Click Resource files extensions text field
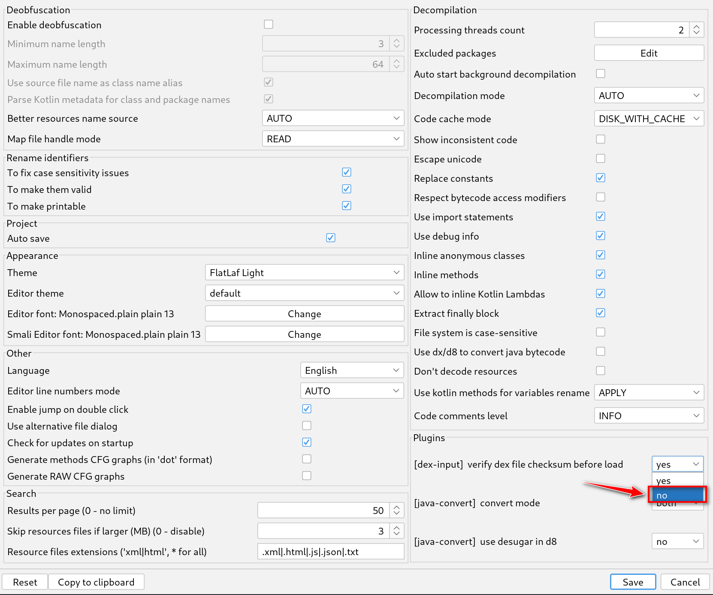This screenshot has height=595, width=713. point(330,552)
